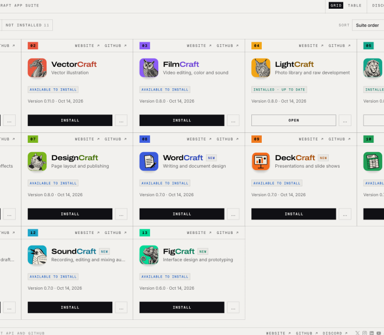The height and width of the screenshot is (335, 384).
Task: Click the yellow 04 number badge
Action: (x=257, y=46)
